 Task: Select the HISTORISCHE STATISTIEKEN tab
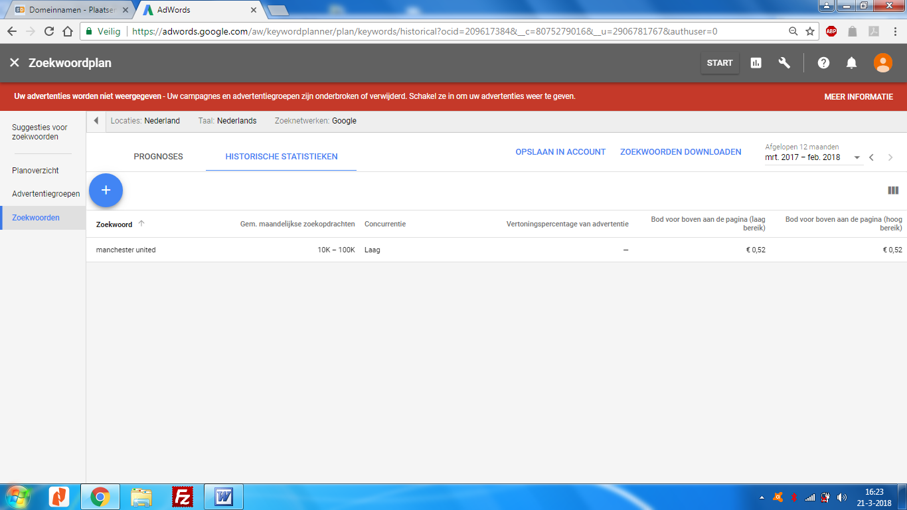[282, 157]
